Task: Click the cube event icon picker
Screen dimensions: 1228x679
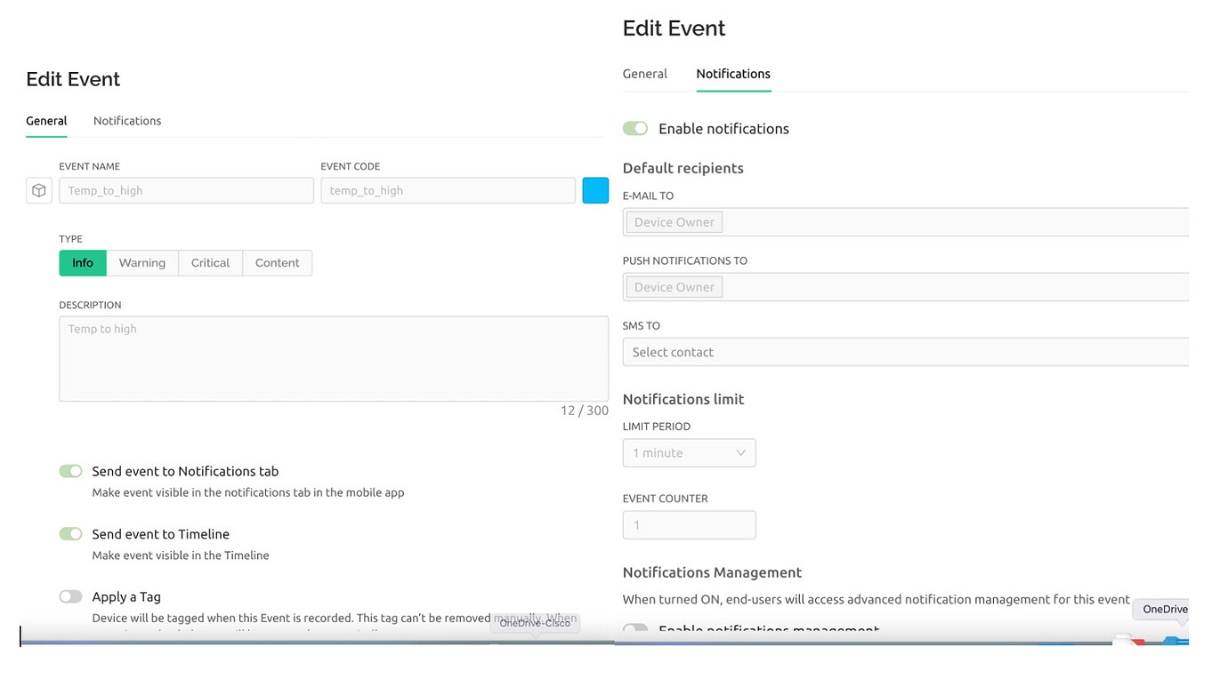Action: (39, 190)
